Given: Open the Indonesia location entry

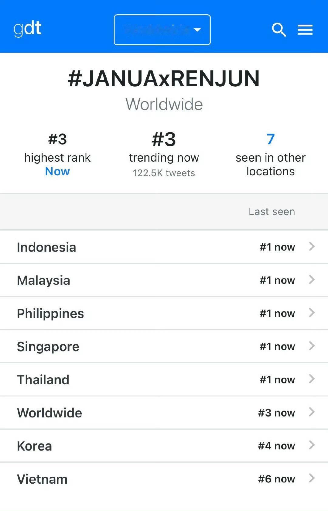Looking at the screenshot, I should (x=164, y=247).
